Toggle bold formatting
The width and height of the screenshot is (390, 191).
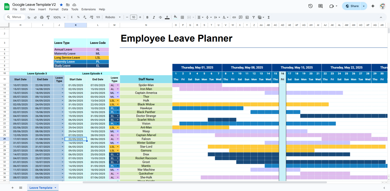click(147, 17)
